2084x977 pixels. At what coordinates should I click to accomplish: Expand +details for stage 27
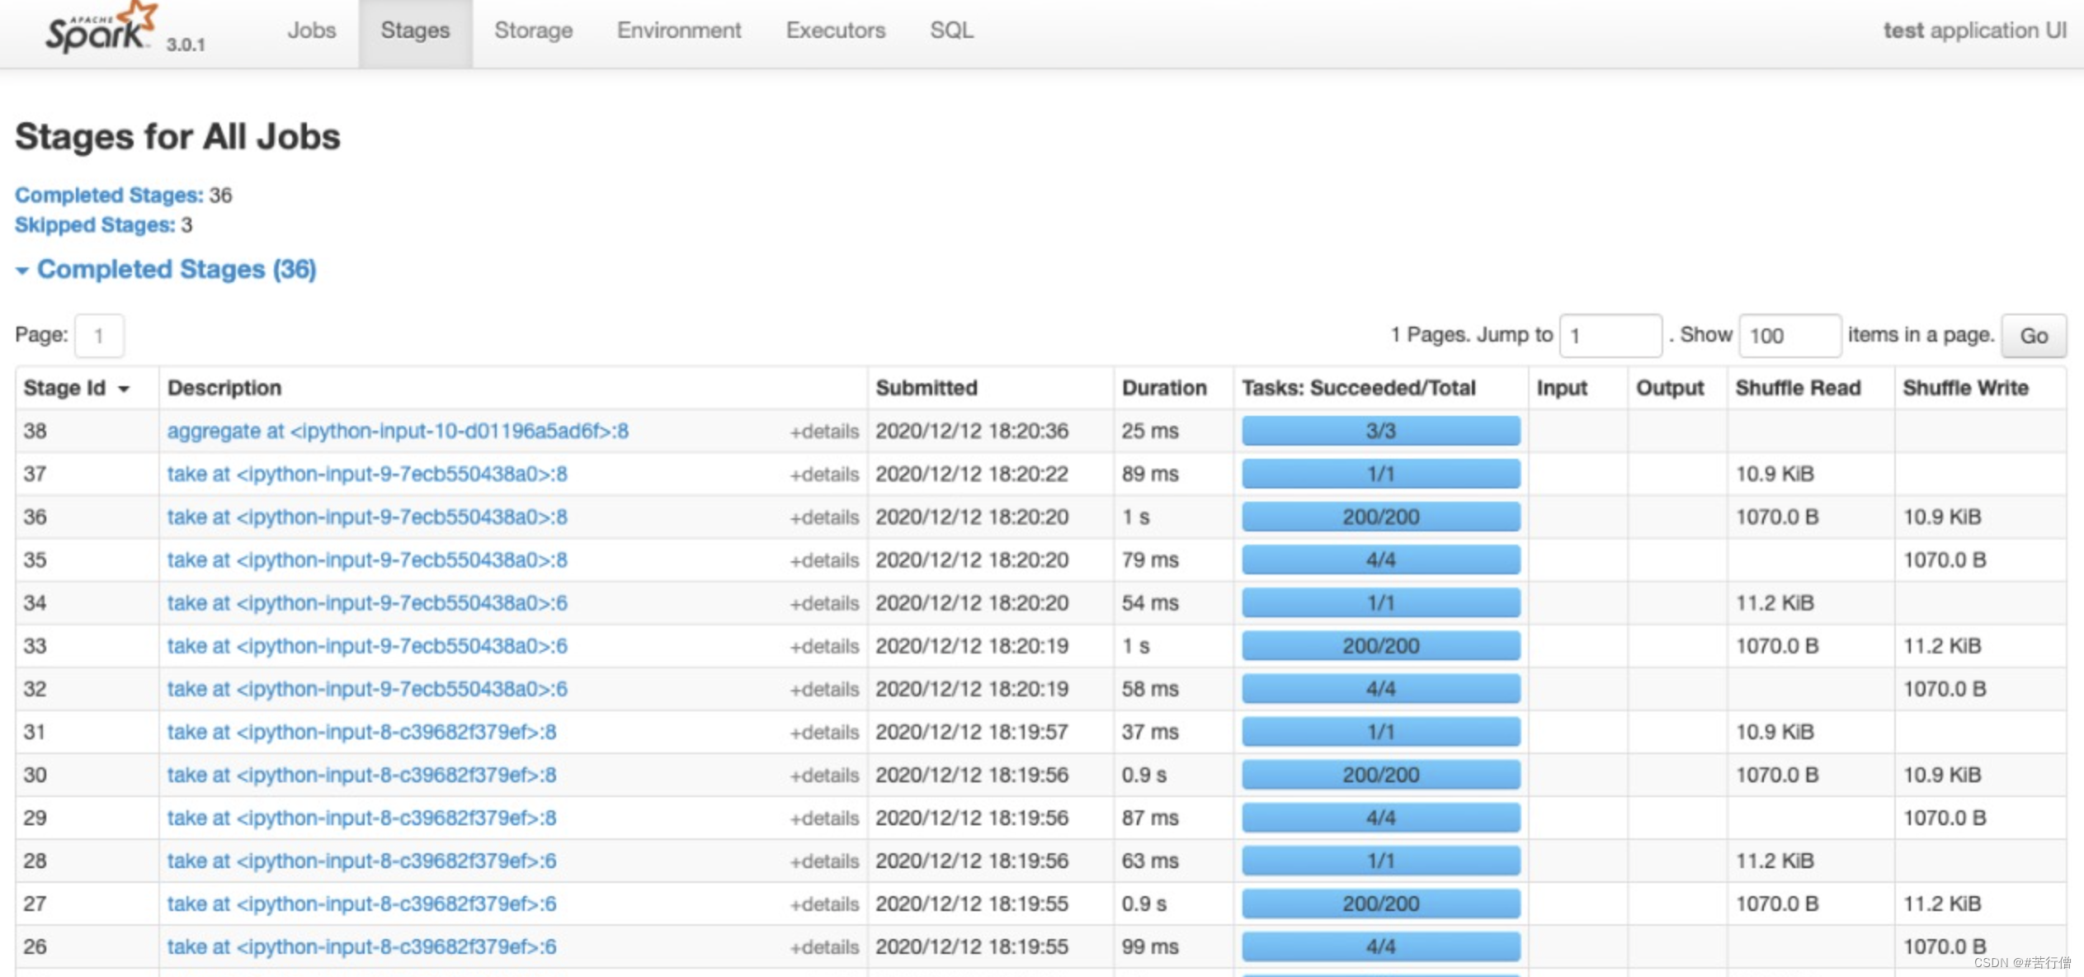[x=824, y=904]
